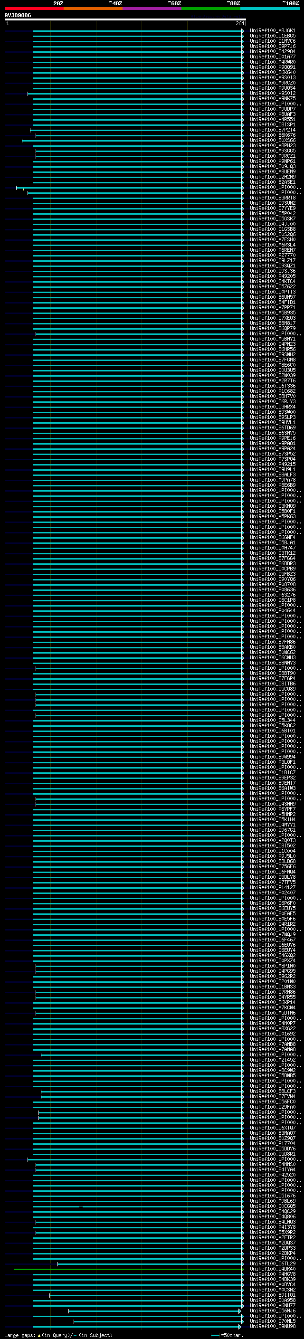Select hit label UniRef100_B6DDR3
Screen dimensions: 304x1339
[x=272, y=563]
